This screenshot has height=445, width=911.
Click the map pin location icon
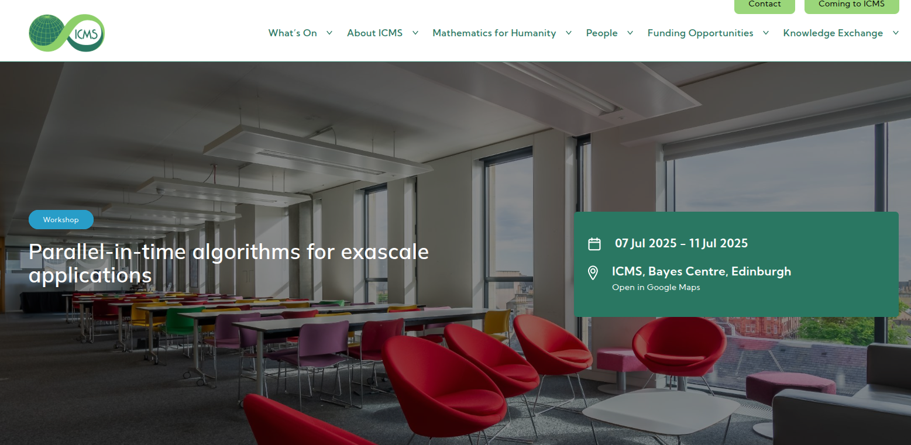point(593,273)
